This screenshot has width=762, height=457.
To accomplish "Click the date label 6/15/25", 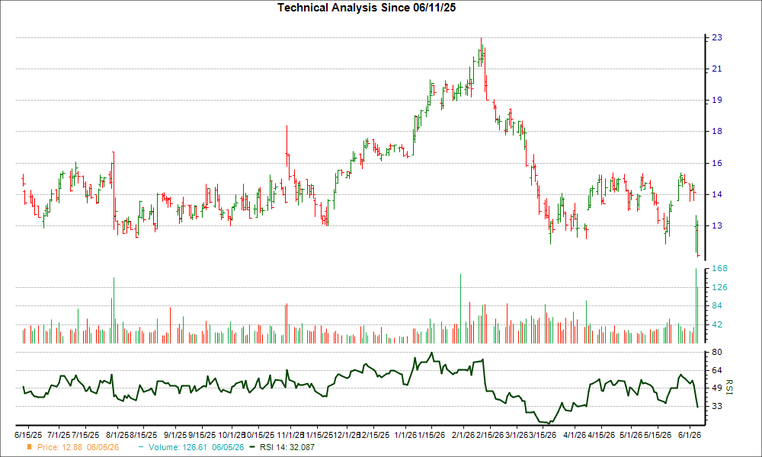I will click(28, 435).
